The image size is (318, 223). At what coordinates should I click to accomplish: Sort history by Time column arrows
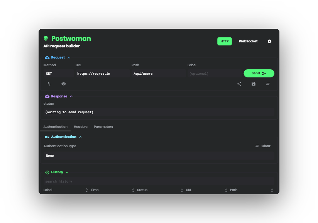[133, 190]
